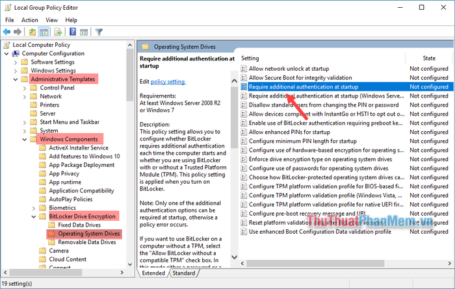Screen dimensions: 455x289
Task: Open the File menu
Action: (x=10, y=20)
